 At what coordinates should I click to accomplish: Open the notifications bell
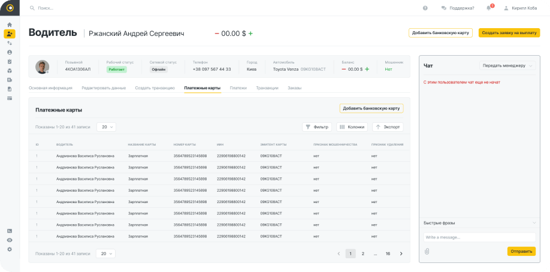tap(488, 8)
